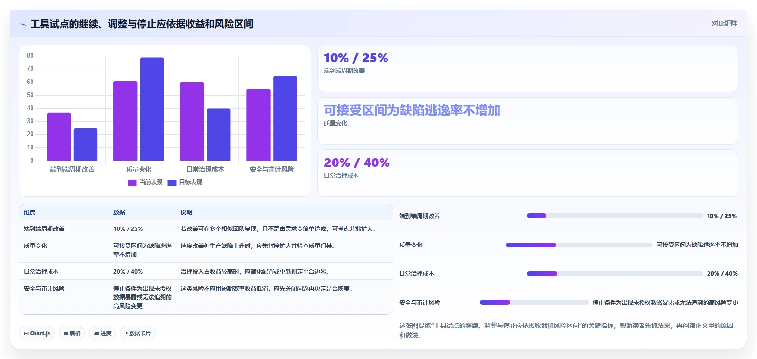757x359 pixels.
Task: Click the page title 工具试点的继续、调整与停止
Action: 142,24
